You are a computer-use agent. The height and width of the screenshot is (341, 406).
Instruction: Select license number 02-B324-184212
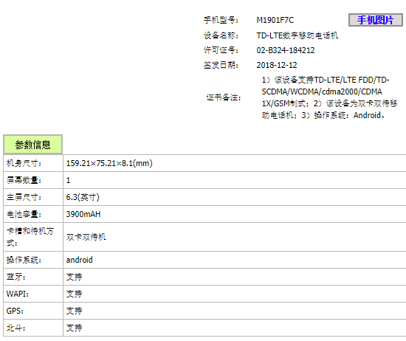tap(286, 50)
